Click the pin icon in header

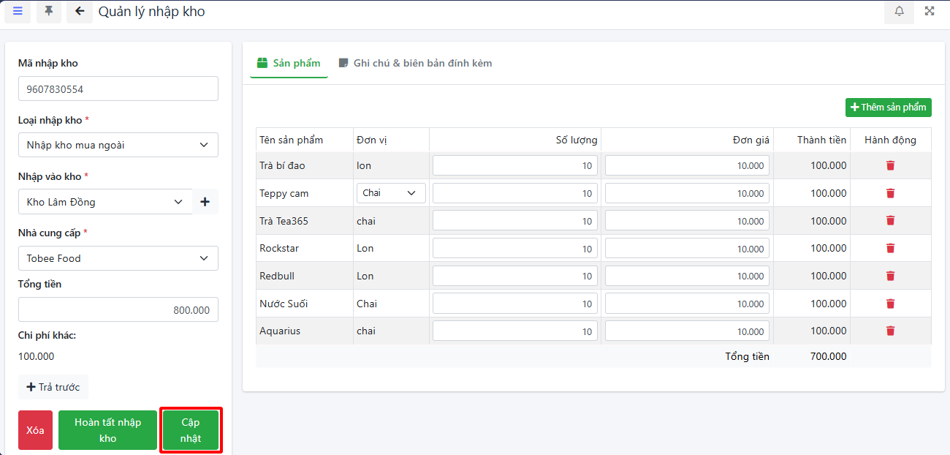click(x=49, y=11)
